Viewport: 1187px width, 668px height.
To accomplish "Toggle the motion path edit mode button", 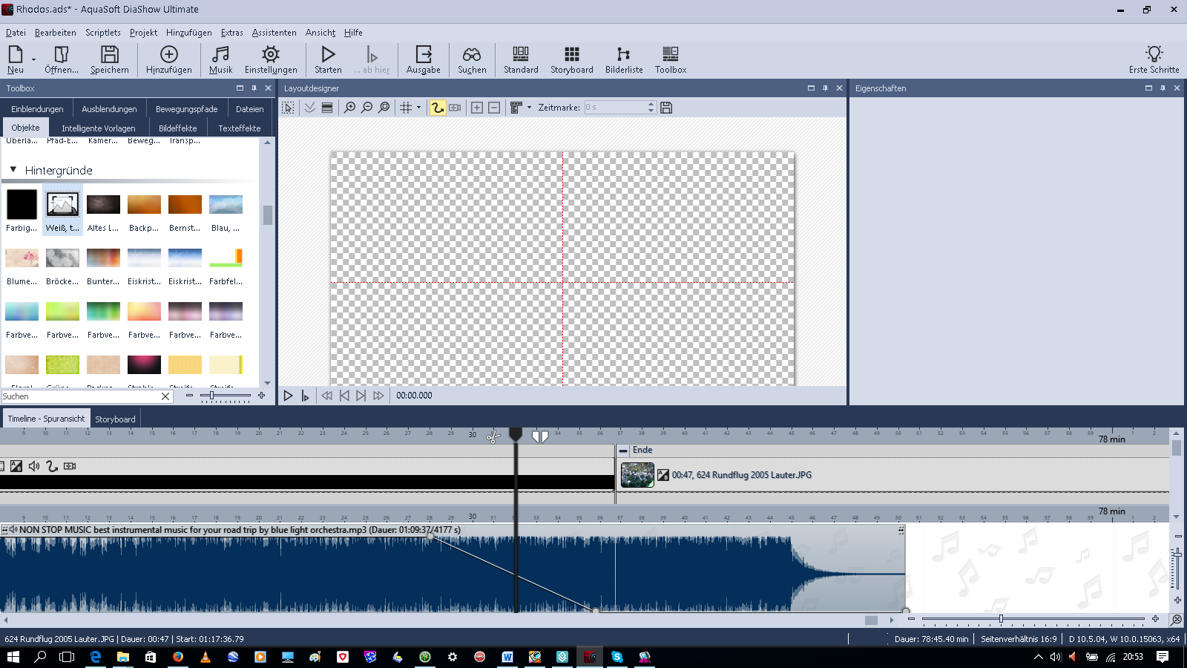I will point(438,108).
